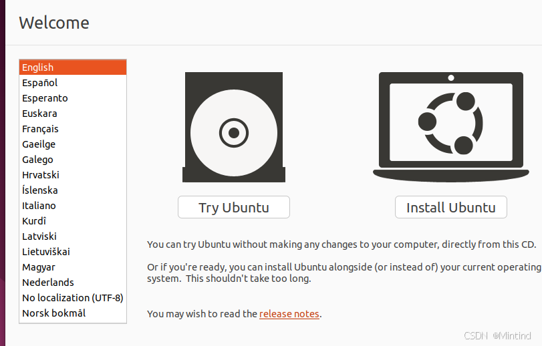Pick Euskara in the language list
Image resolution: width=542 pixels, height=346 pixels.
pos(73,114)
